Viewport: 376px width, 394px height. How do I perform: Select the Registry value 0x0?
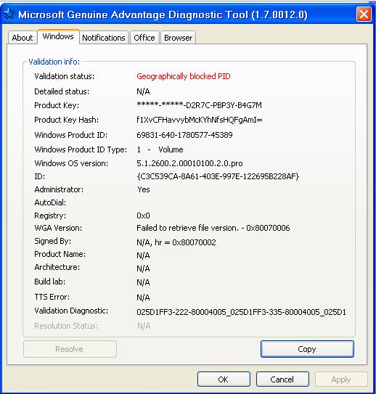point(143,216)
